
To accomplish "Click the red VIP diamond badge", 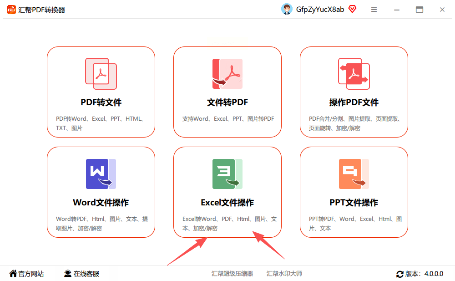I will click(x=352, y=9).
